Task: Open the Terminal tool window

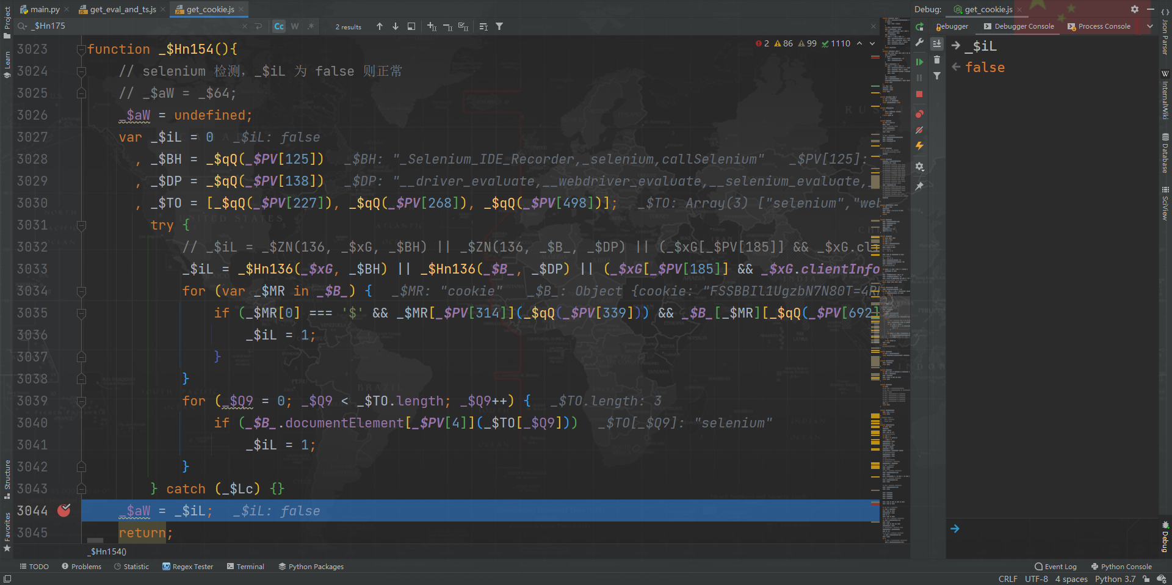Action: click(245, 567)
